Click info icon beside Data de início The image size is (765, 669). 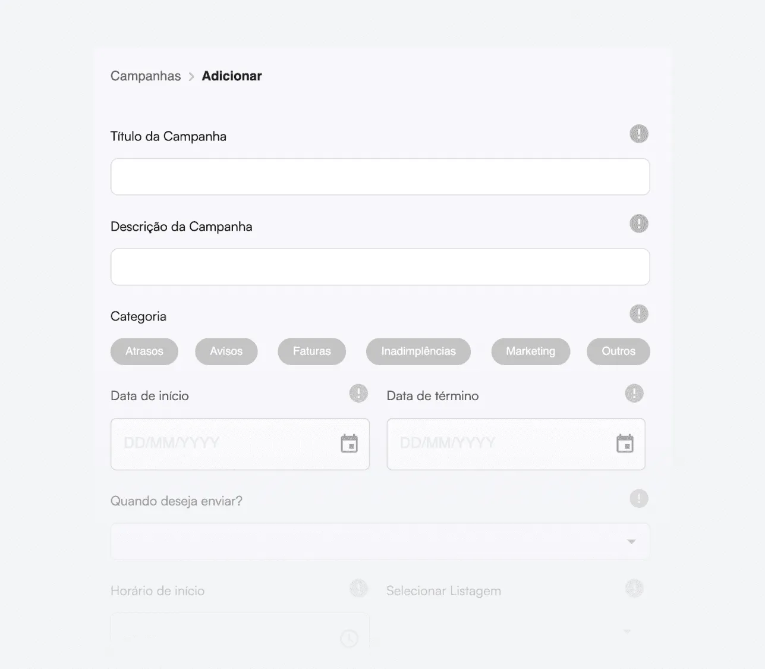point(358,393)
